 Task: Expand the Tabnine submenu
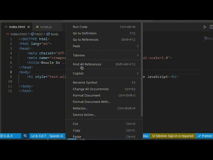pyautogui.click(x=104, y=55)
